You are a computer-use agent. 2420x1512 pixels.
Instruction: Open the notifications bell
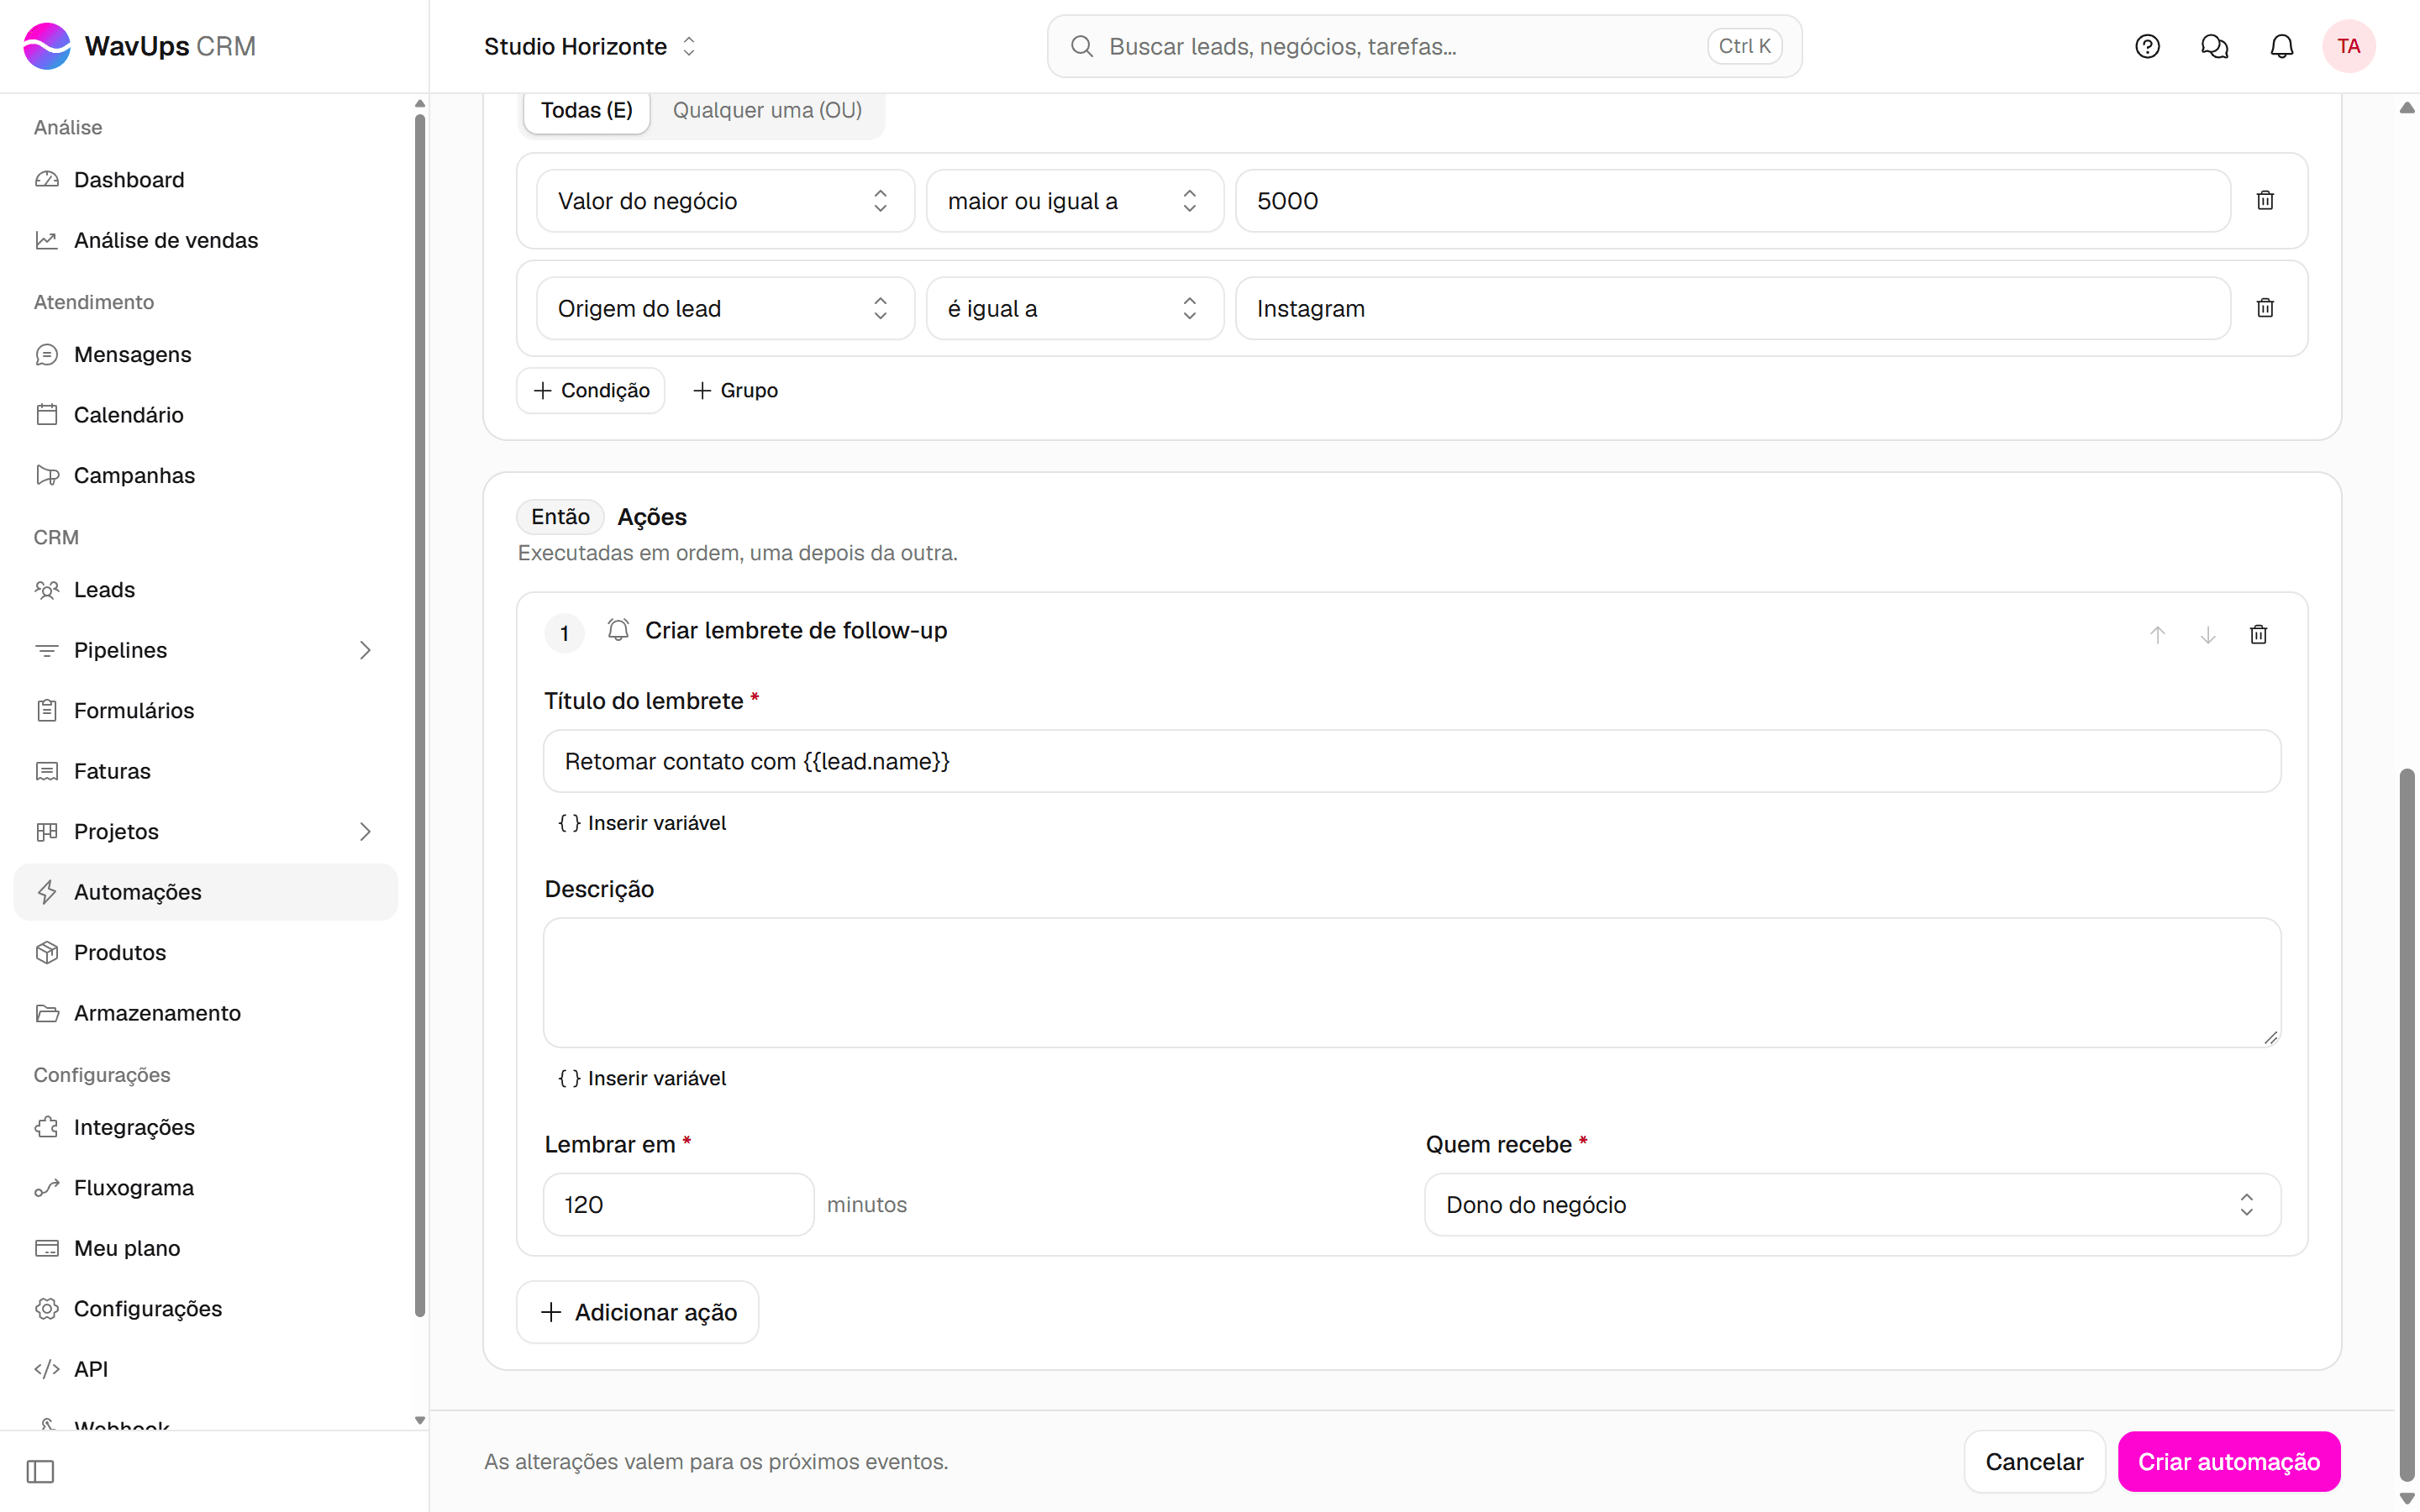tap(2281, 46)
